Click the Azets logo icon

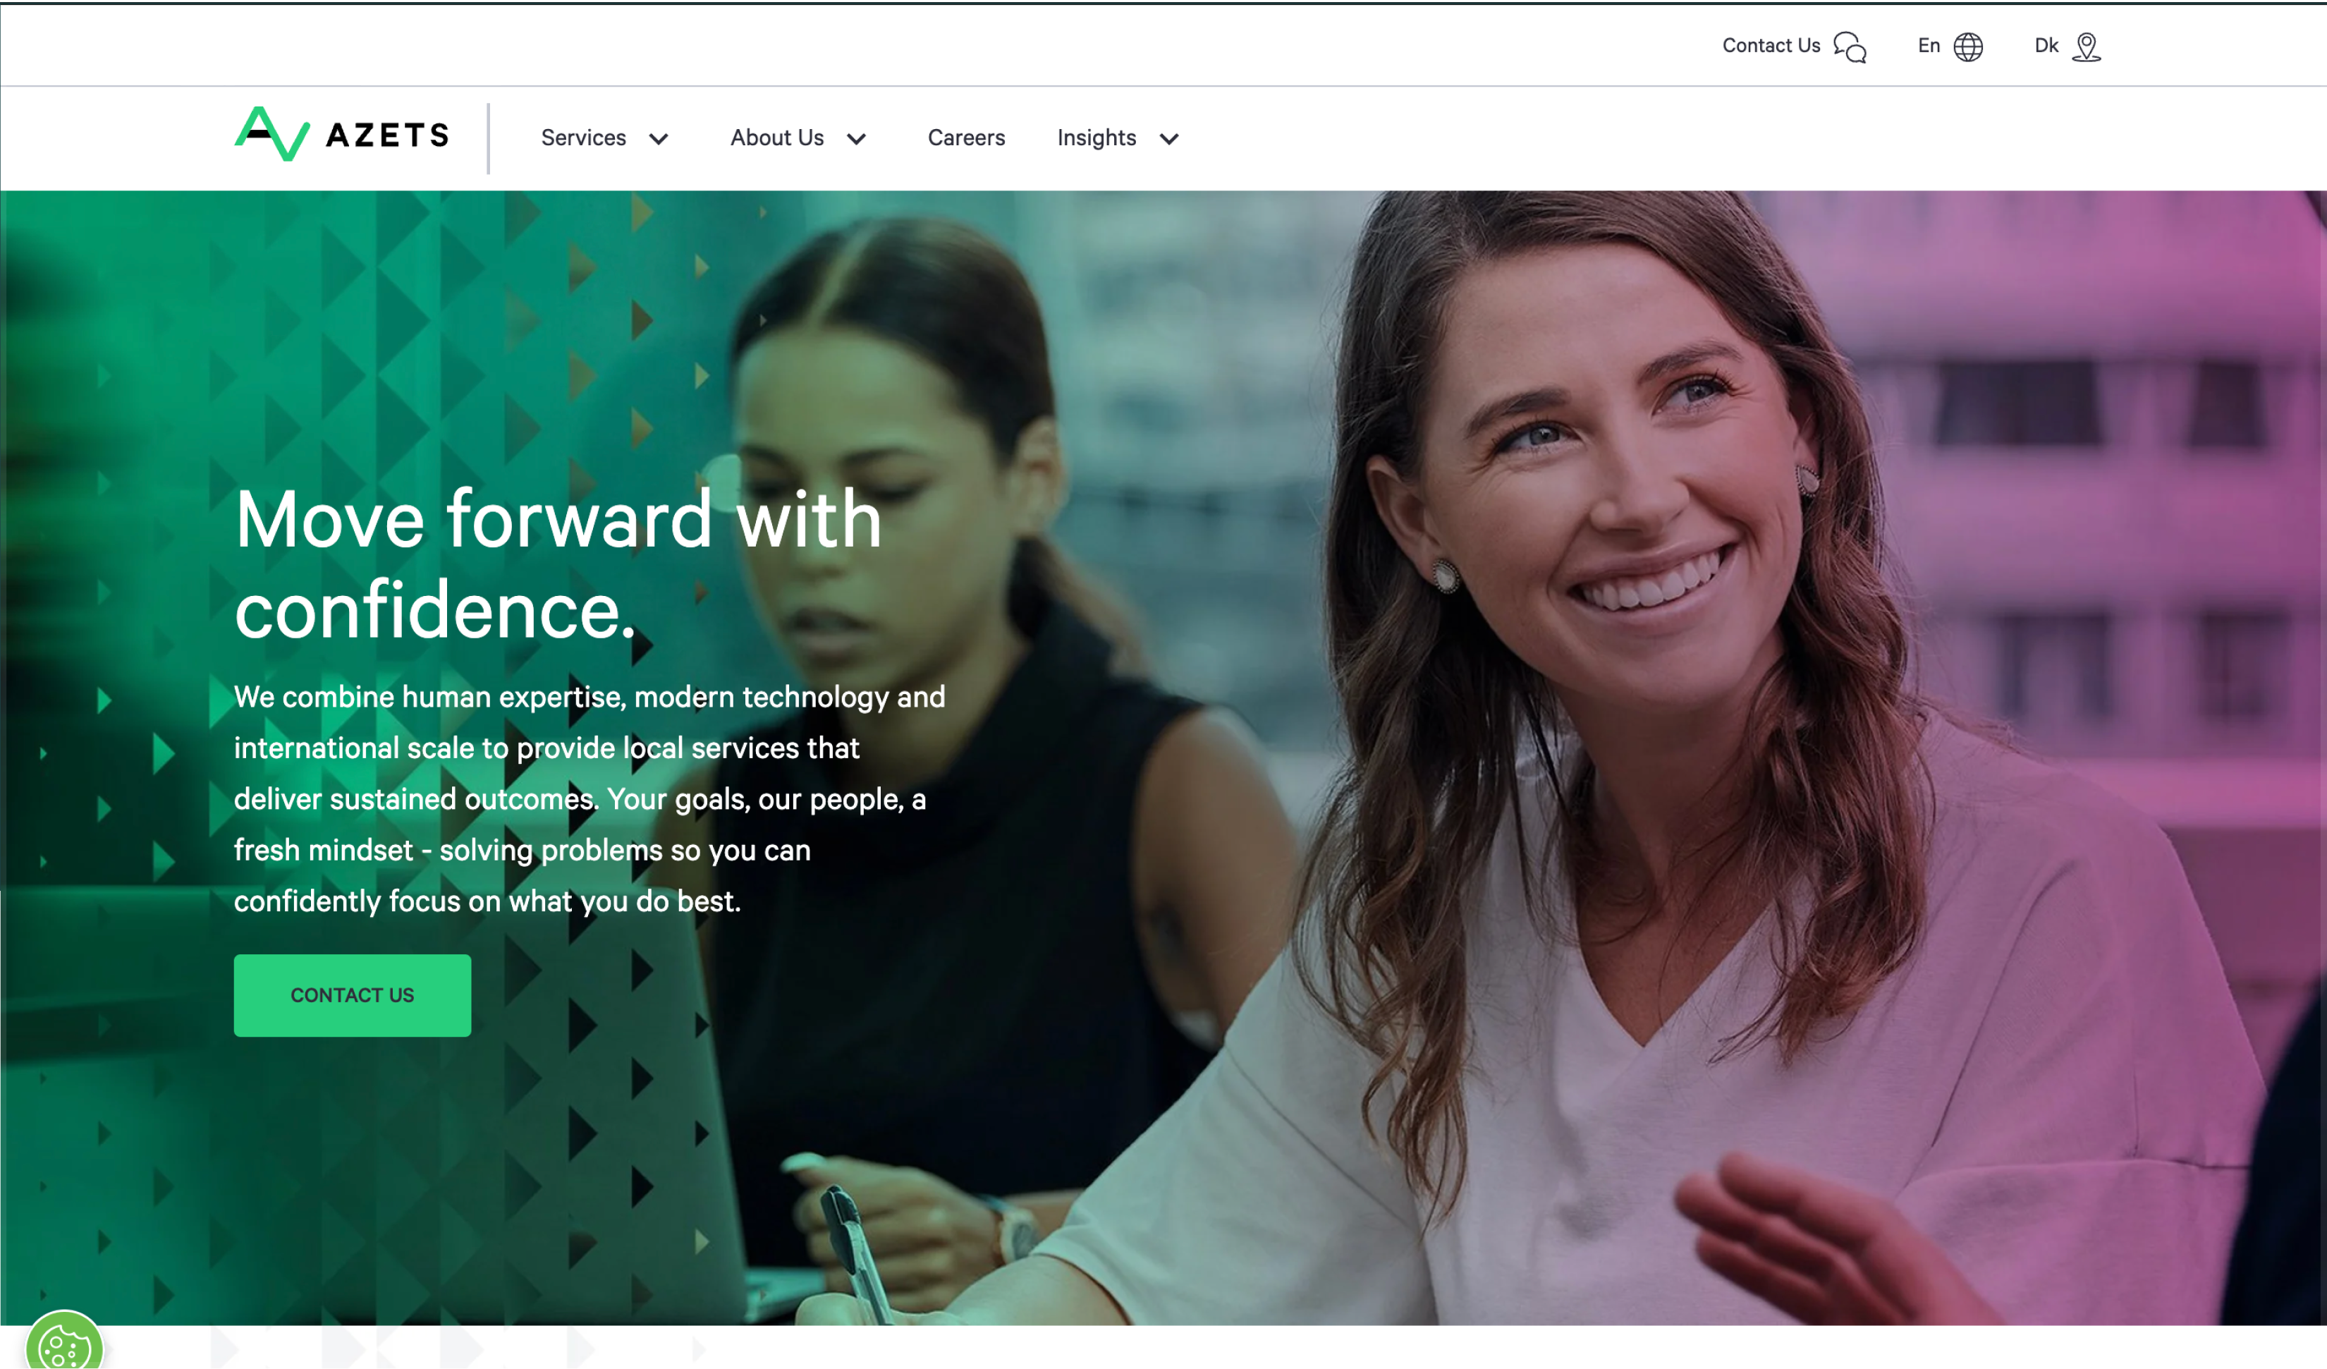[x=271, y=134]
